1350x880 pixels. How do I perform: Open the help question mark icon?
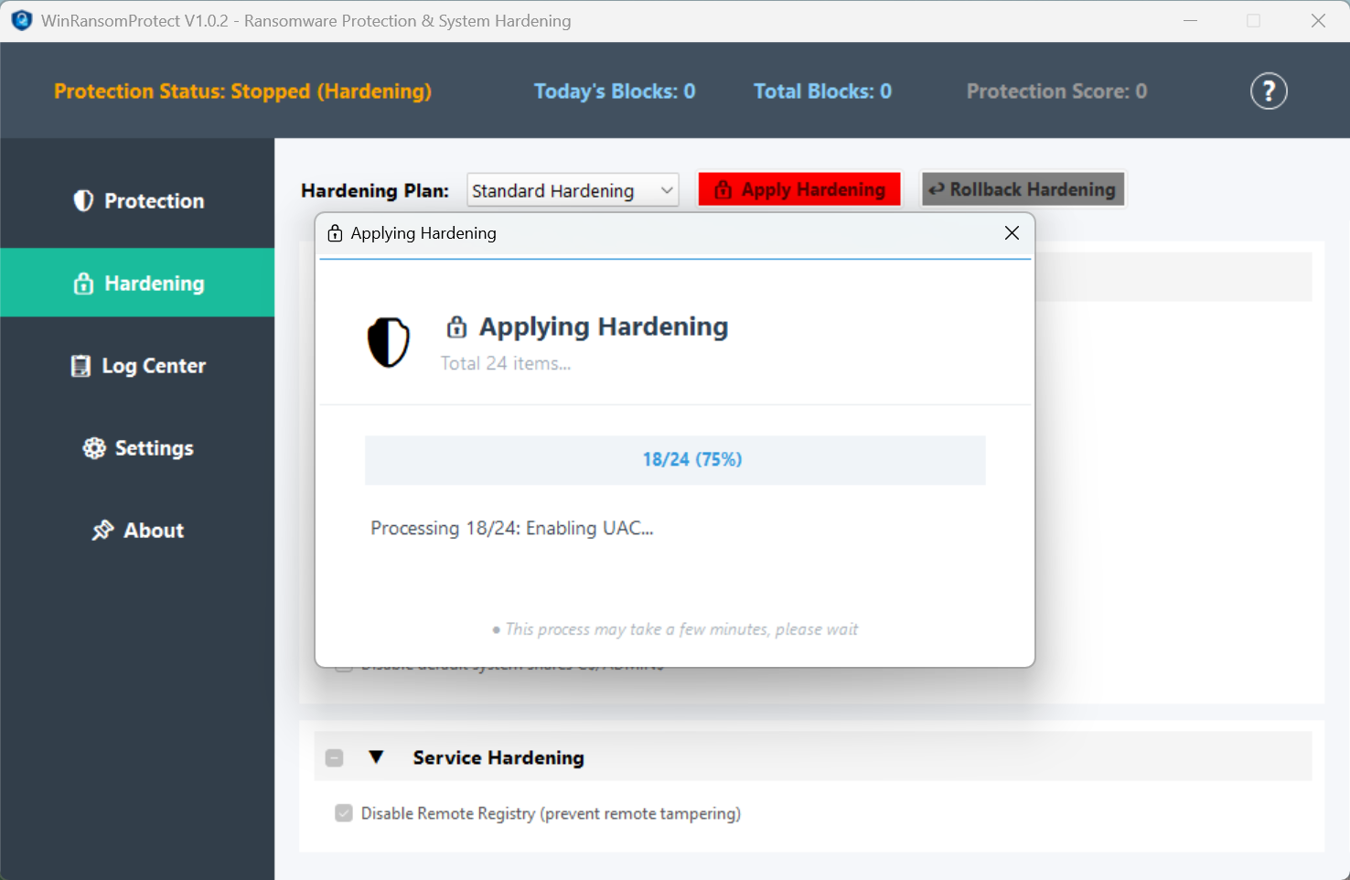[x=1269, y=91]
